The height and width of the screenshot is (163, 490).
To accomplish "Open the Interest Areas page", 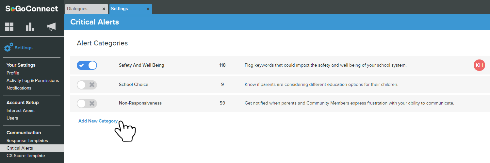I will click(x=20, y=110).
